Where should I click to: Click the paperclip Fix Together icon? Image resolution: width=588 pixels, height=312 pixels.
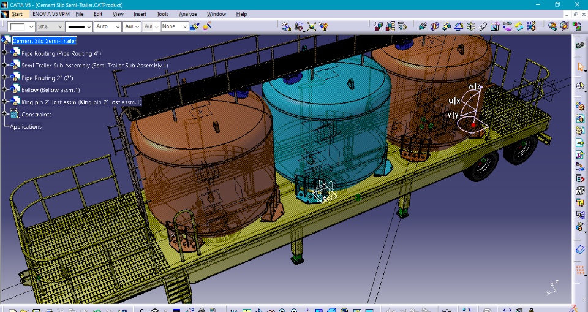(x=484, y=26)
